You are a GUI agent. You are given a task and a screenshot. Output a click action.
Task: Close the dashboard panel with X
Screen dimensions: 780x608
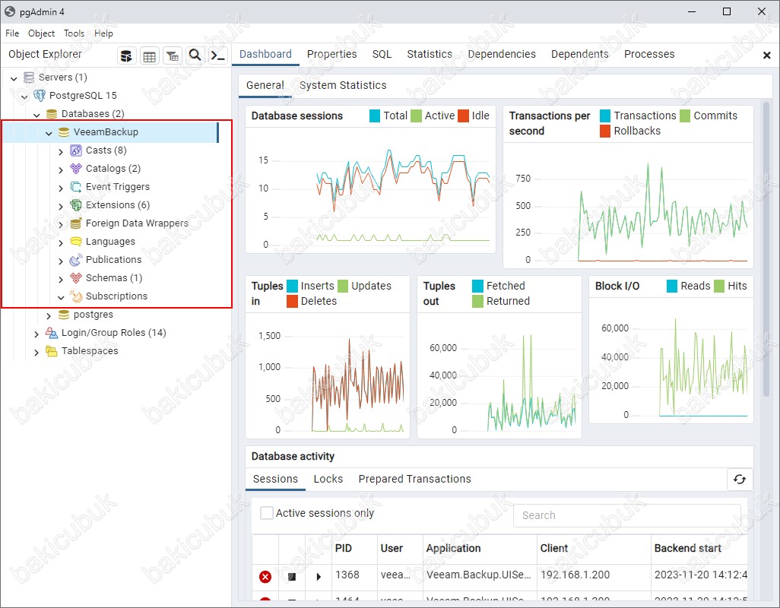point(766,55)
